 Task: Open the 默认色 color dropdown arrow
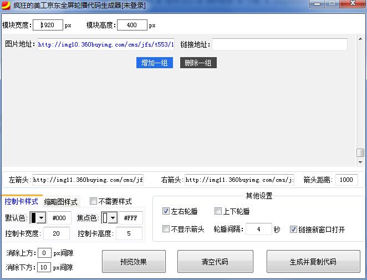click(41, 218)
